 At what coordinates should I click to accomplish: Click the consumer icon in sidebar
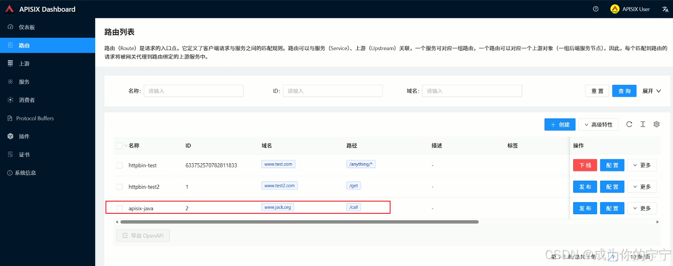[x=10, y=100]
